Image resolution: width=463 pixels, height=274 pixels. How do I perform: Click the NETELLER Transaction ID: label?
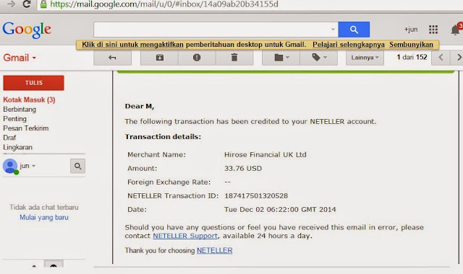173,195
